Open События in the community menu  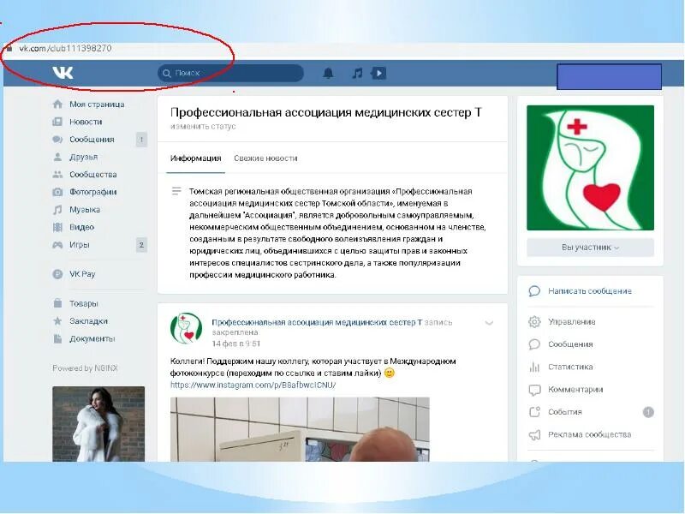pyautogui.click(x=565, y=412)
